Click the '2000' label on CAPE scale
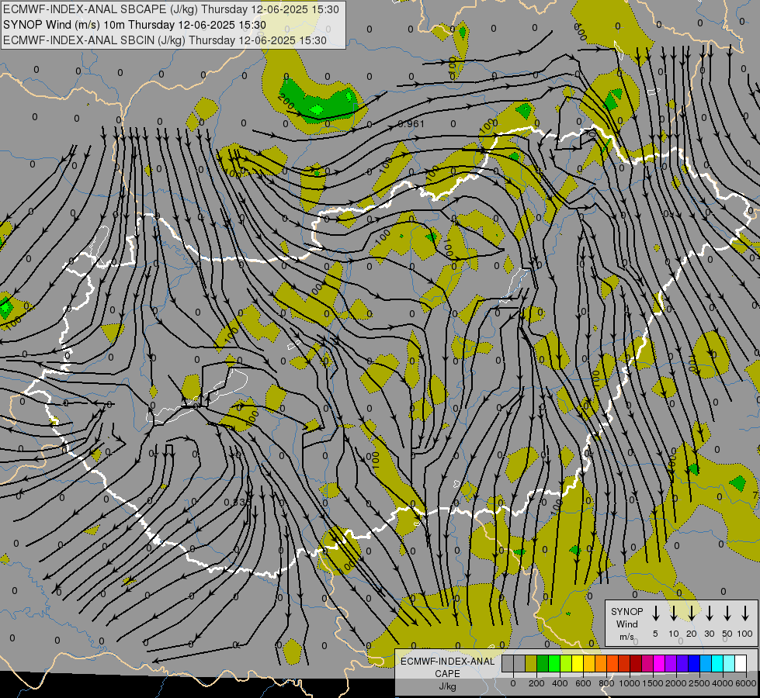The image size is (760, 698). click(x=676, y=683)
